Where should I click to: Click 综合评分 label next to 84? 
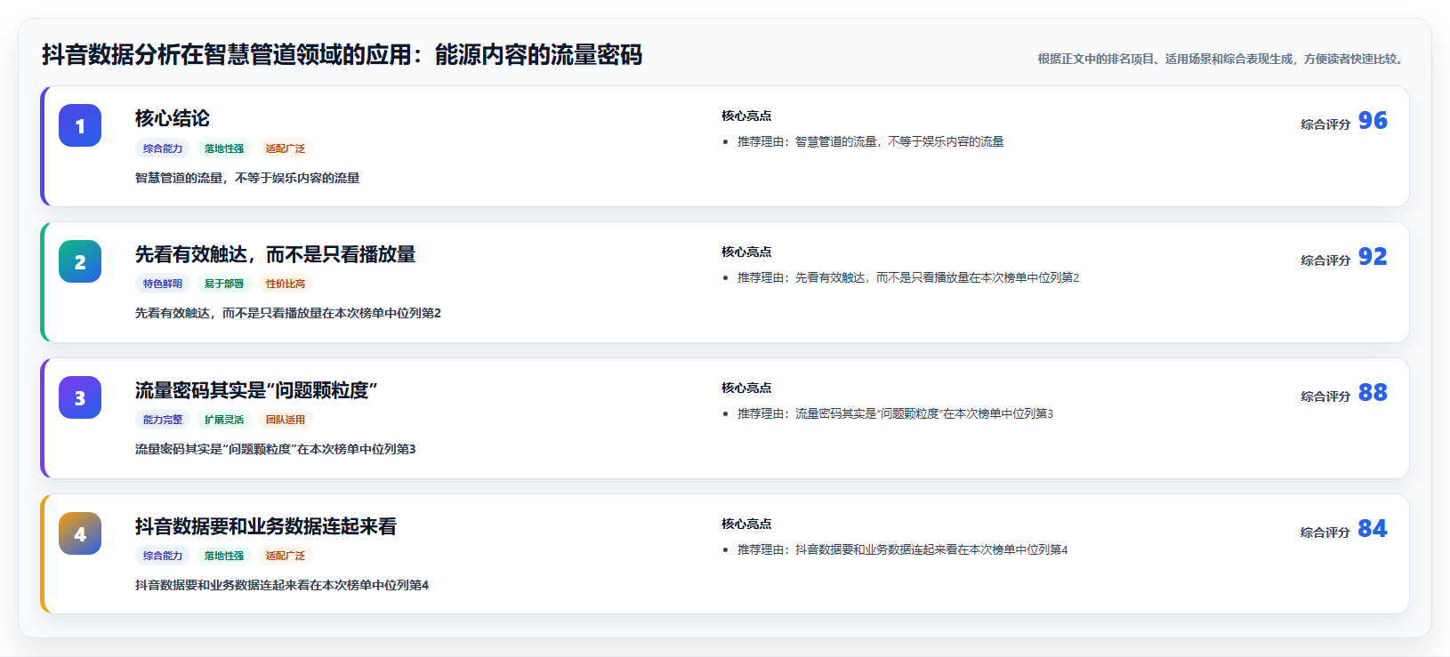click(1325, 533)
